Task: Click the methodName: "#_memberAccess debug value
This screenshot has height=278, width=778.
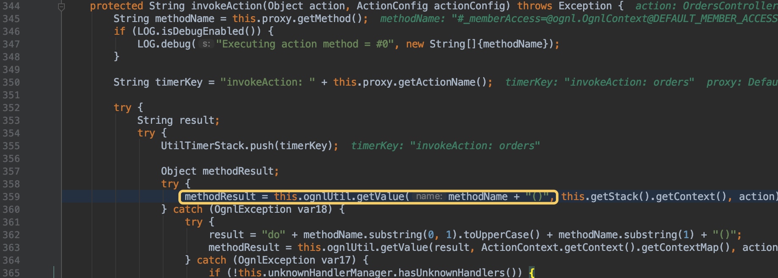Action: pyautogui.click(x=579, y=19)
